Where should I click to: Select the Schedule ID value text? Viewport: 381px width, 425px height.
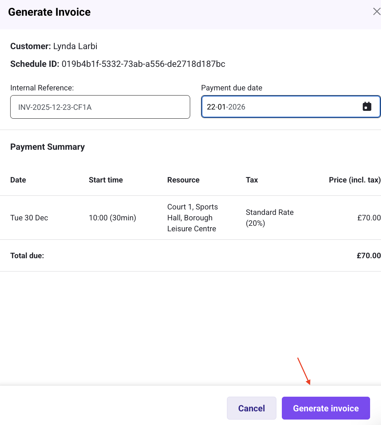click(143, 64)
